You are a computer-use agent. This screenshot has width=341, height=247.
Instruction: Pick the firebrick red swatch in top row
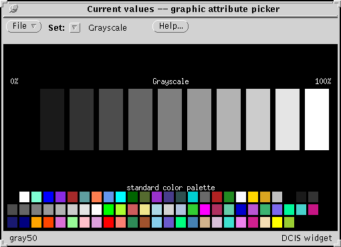217,197
